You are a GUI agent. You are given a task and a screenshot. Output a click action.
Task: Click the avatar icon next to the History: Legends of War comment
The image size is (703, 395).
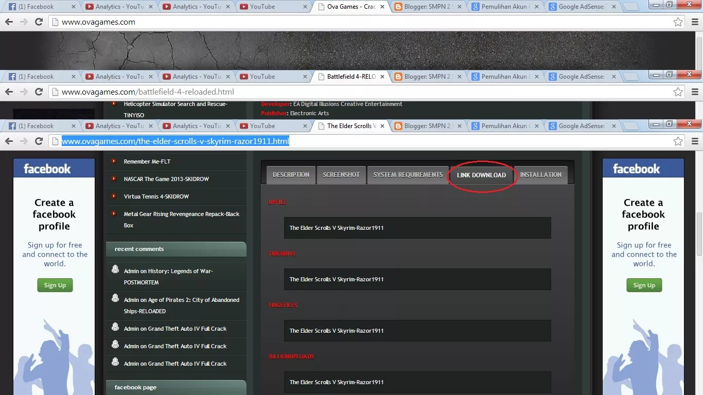pyautogui.click(x=115, y=269)
